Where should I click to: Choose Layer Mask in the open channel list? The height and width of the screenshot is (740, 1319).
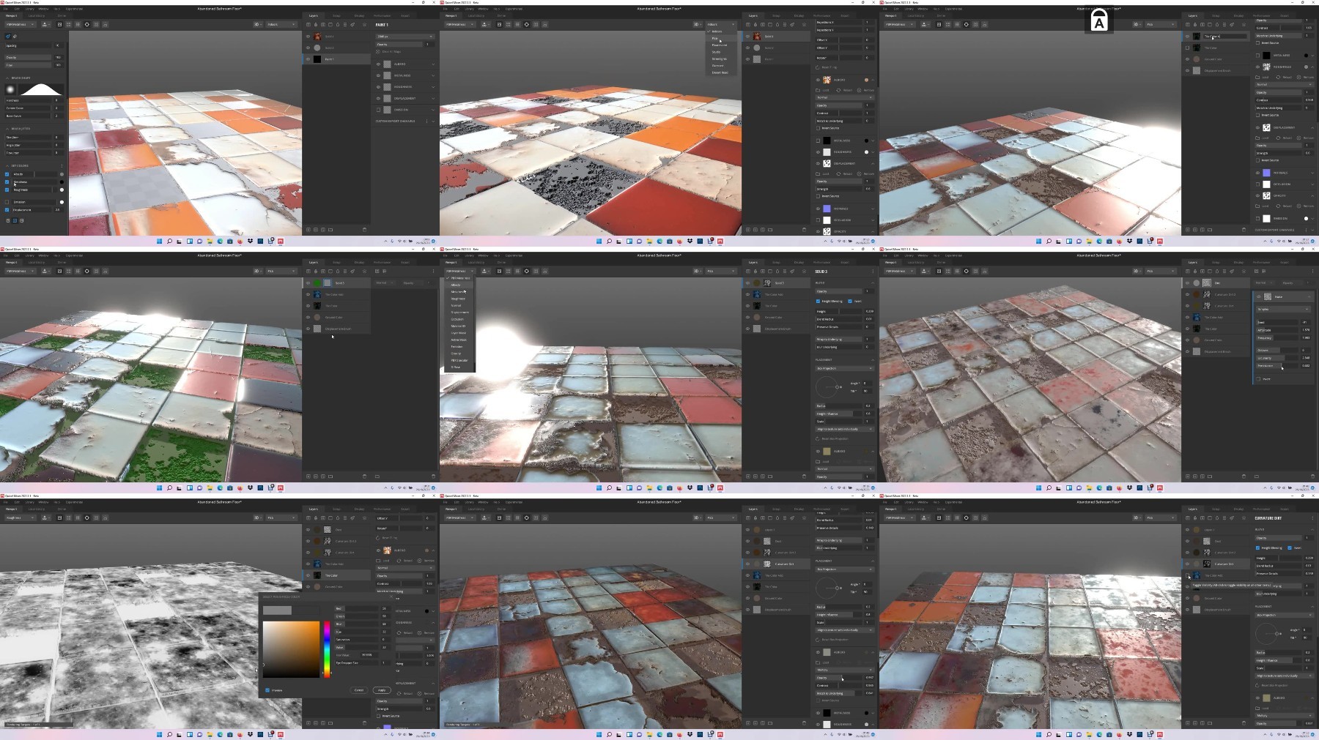click(458, 333)
